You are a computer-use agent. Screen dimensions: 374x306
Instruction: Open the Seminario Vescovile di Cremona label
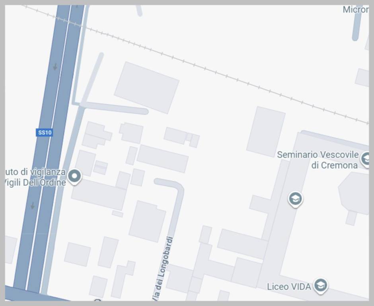pyautogui.click(x=318, y=160)
